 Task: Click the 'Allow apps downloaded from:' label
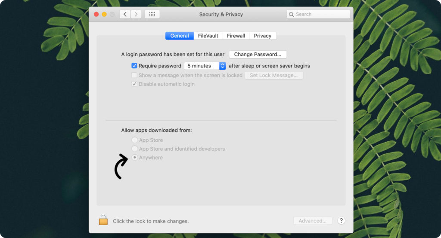click(x=156, y=130)
